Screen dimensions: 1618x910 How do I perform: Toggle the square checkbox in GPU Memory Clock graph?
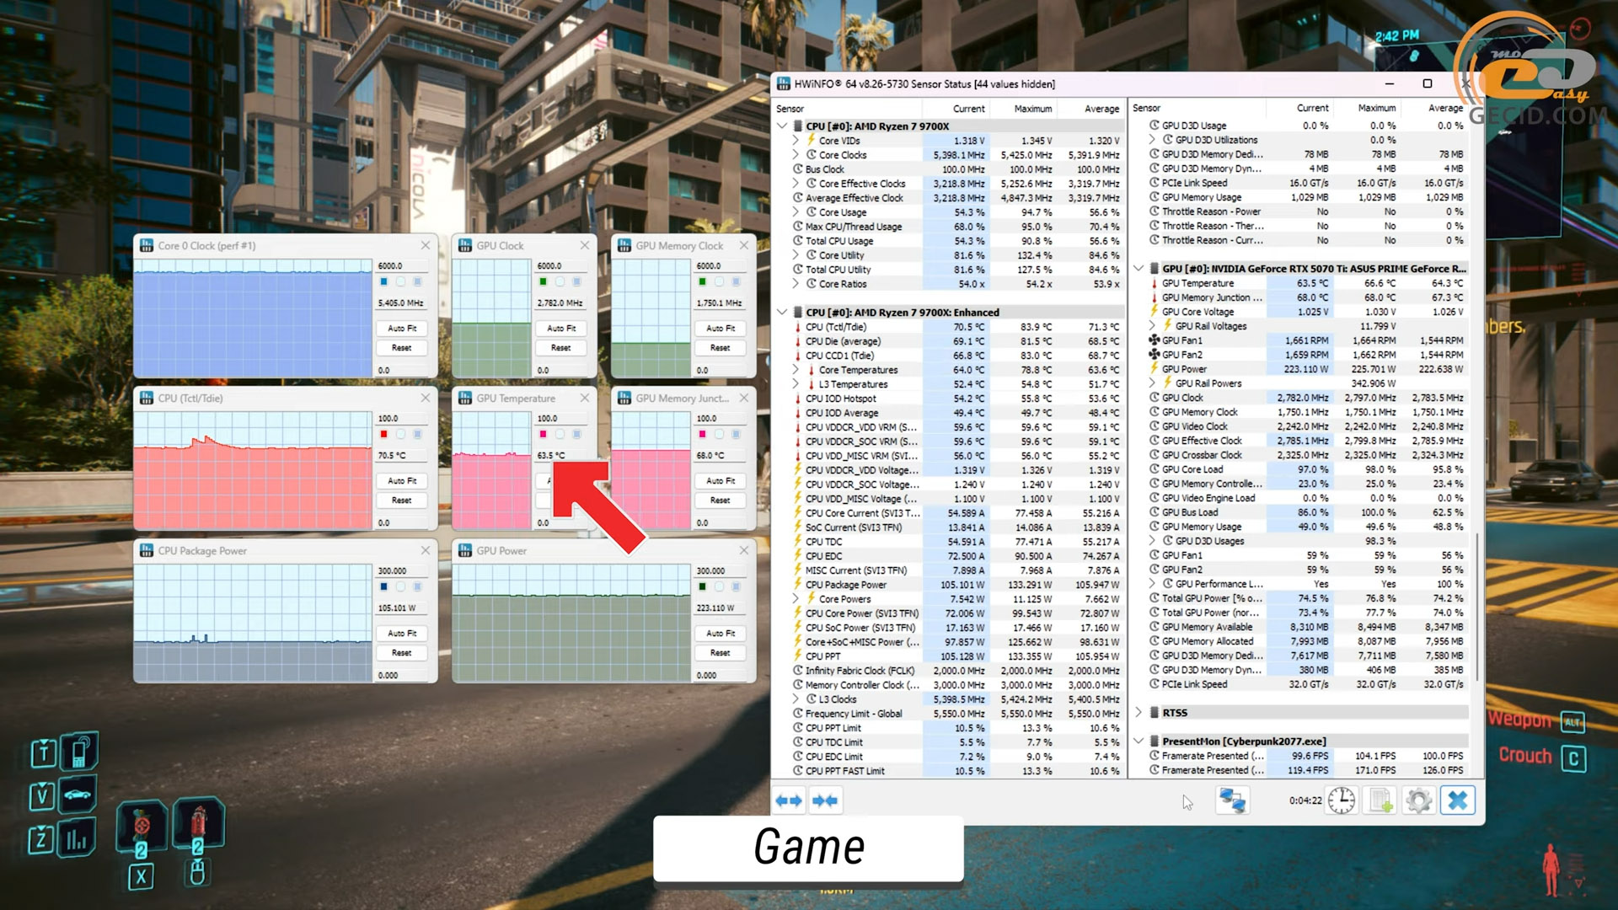pyautogui.click(x=736, y=281)
